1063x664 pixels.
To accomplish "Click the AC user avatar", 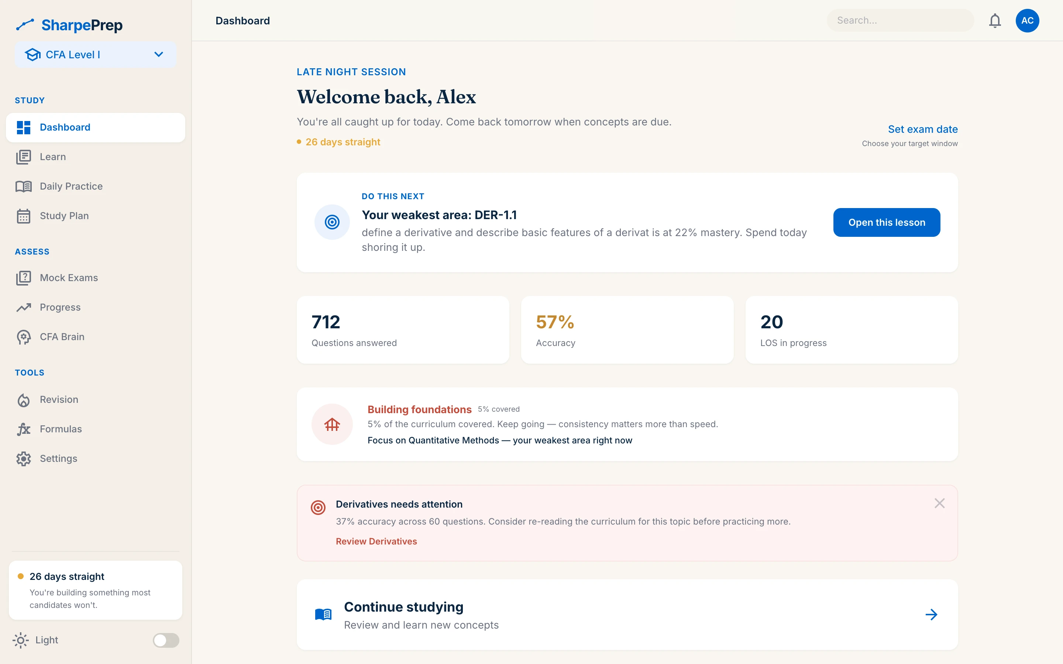I will (x=1027, y=21).
